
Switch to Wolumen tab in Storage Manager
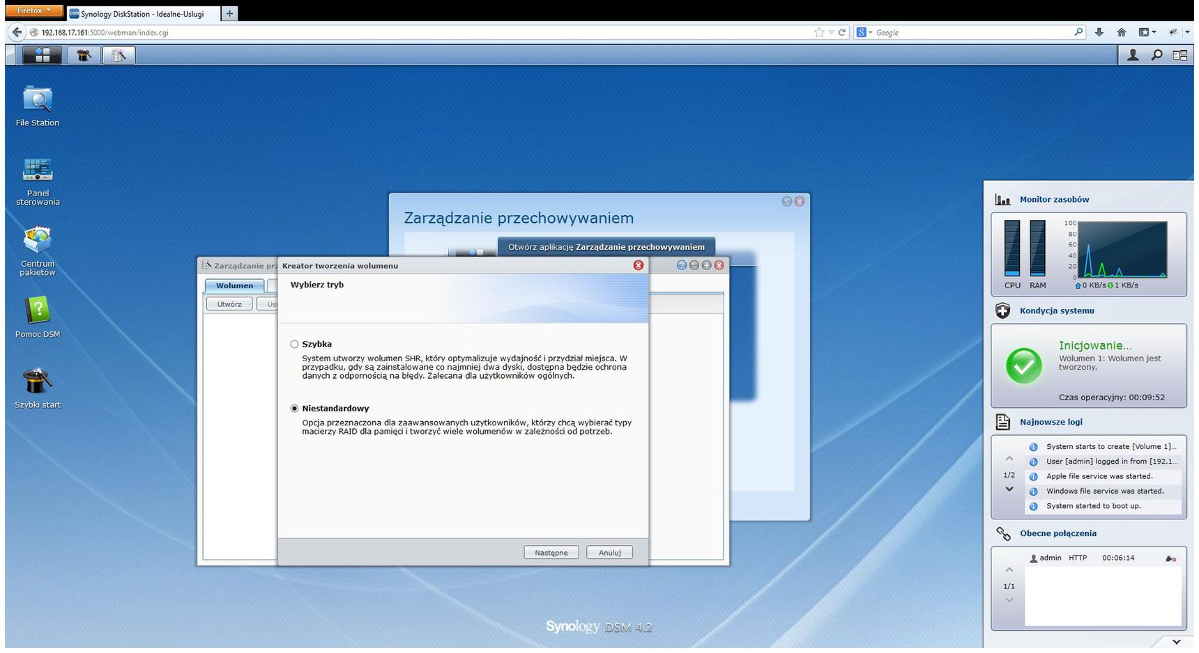(x=234, y=285)
